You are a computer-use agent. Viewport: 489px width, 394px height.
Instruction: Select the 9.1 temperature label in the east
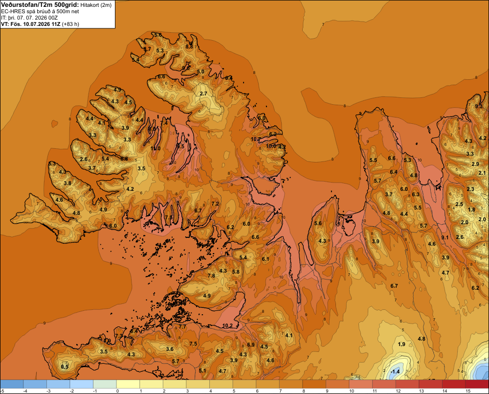445,237
